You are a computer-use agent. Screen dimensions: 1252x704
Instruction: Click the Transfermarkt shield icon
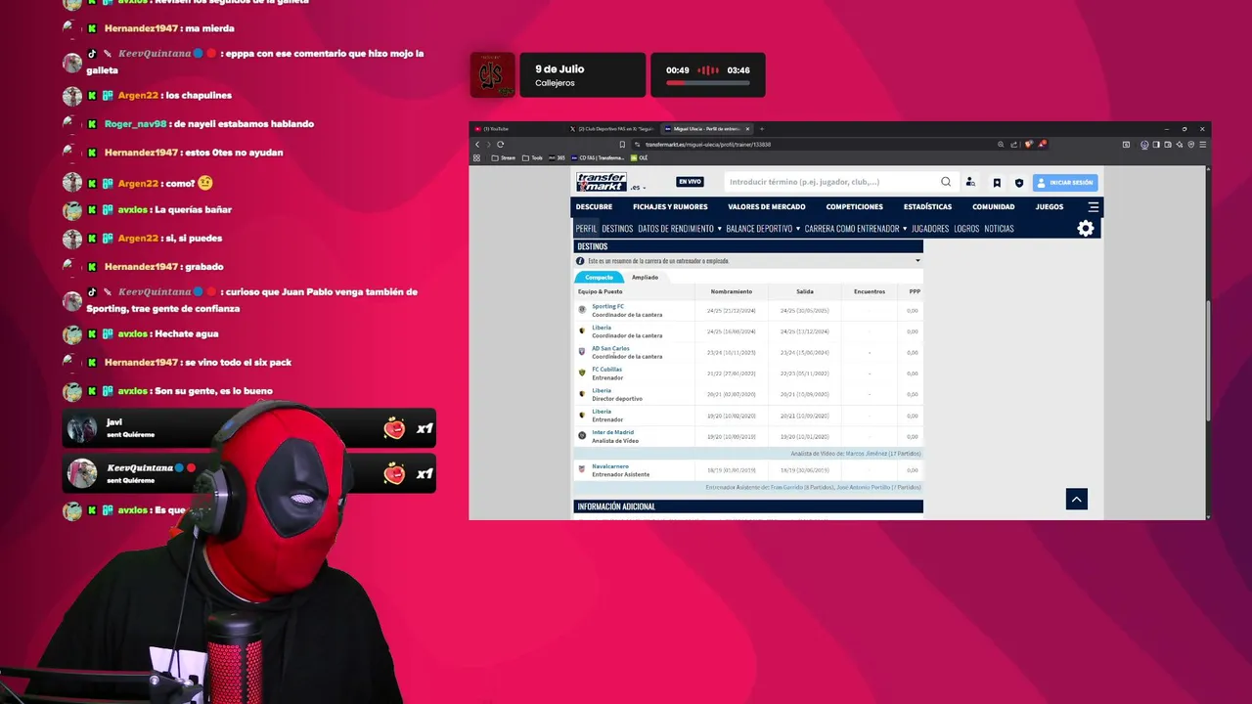click(x=1019, y=182)
